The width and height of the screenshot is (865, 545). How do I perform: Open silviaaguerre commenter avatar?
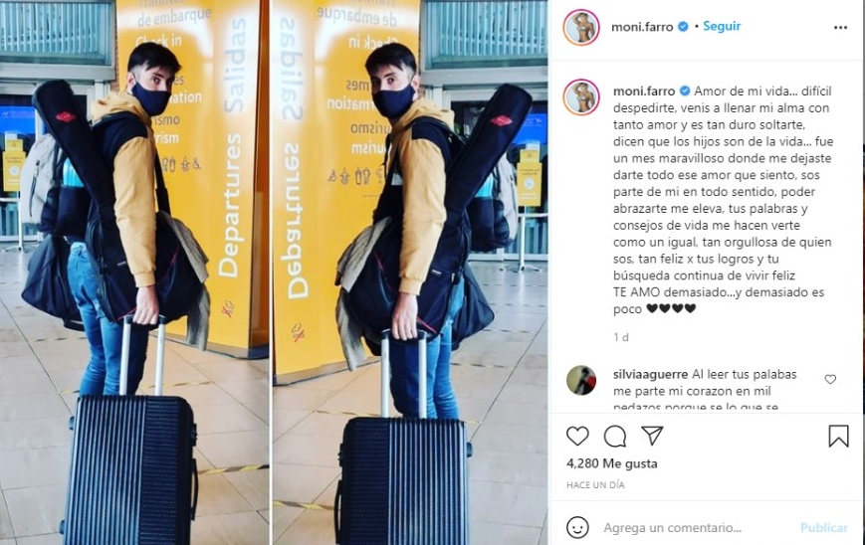[581, 380]
